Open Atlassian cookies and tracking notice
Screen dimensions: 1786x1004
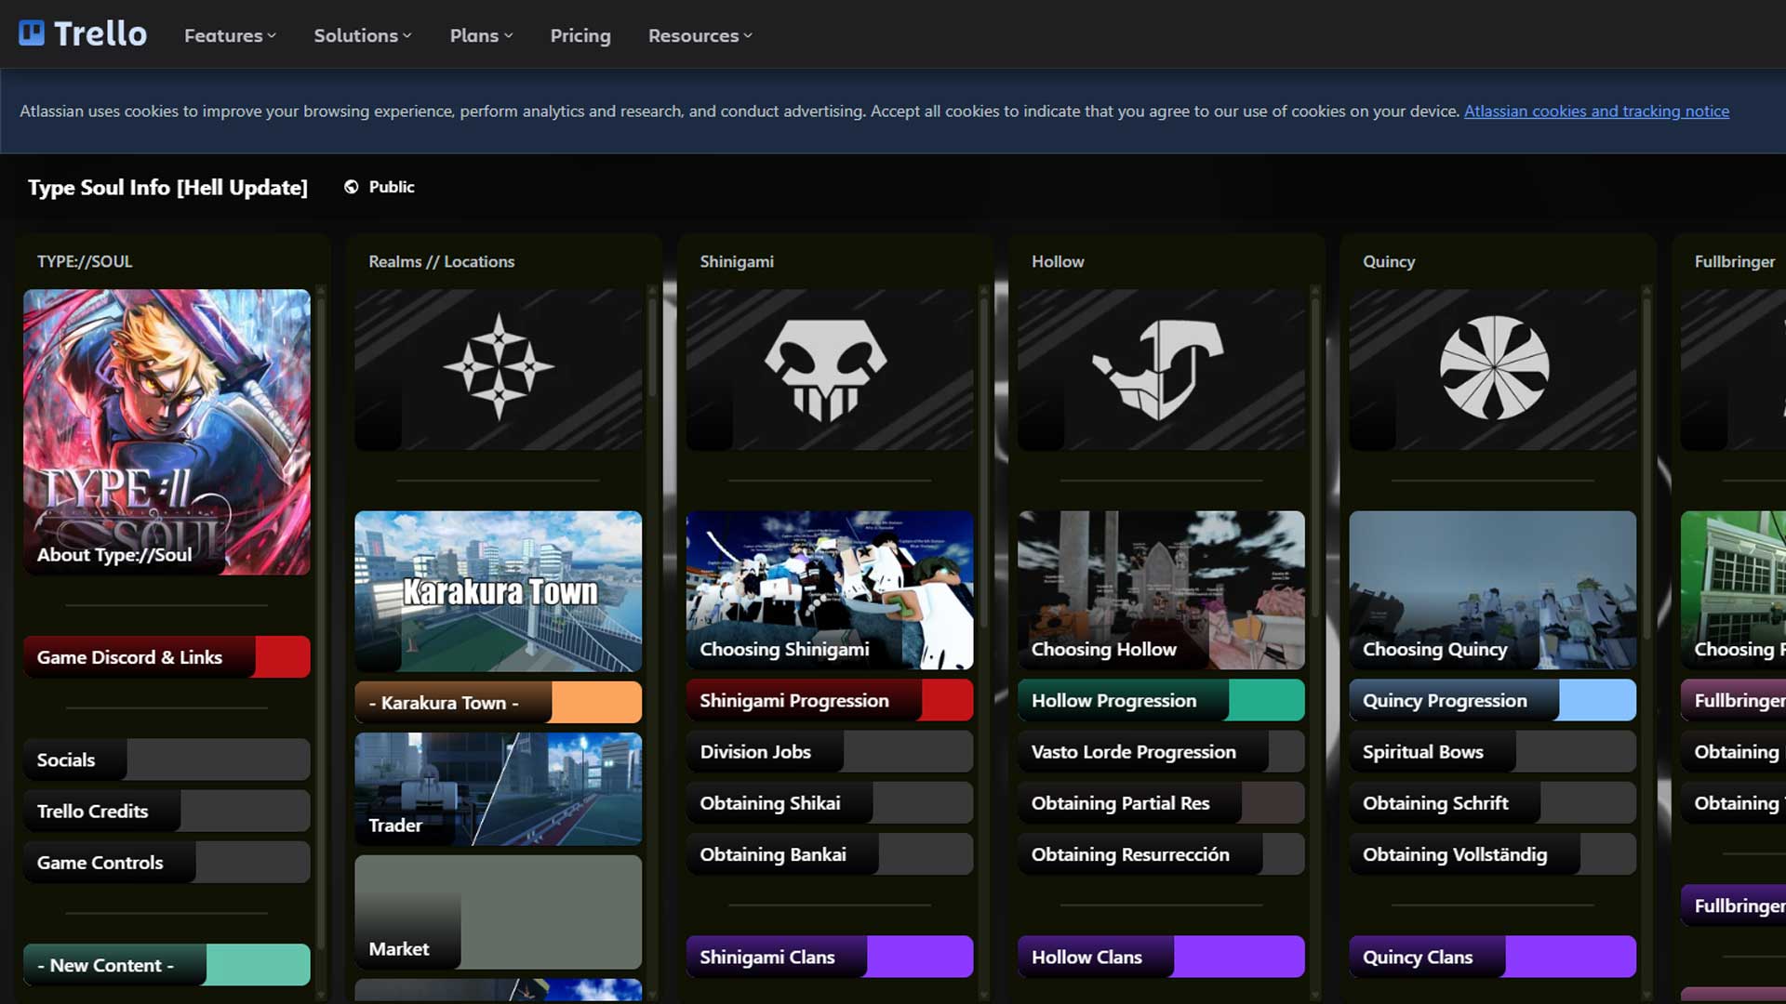pos(1596,112)
